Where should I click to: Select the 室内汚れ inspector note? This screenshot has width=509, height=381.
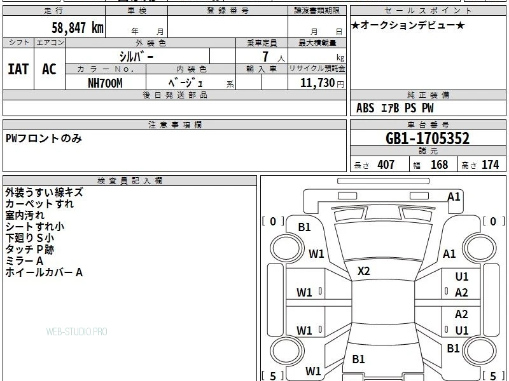(x=25, y=215)
